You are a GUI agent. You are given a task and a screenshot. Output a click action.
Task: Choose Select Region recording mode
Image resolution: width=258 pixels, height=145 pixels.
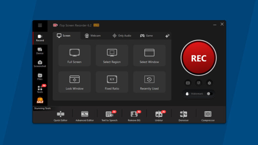pos(112,55)
